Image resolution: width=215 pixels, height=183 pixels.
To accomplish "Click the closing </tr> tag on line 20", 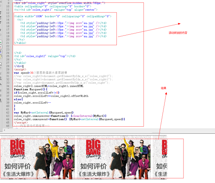I will coord(21,39).
